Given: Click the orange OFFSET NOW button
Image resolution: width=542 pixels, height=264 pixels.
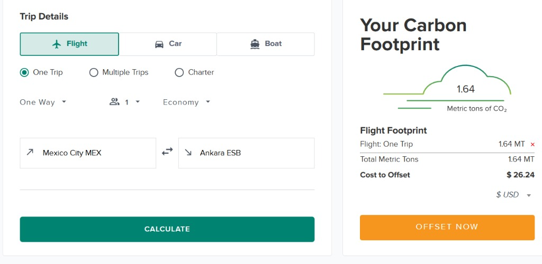Looking at the screenshot, I should tap(447, 227).
